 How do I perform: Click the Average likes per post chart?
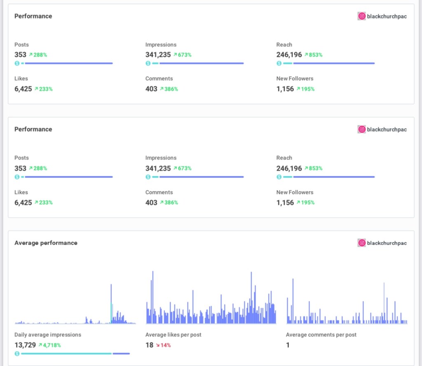[x=211, y=301]
